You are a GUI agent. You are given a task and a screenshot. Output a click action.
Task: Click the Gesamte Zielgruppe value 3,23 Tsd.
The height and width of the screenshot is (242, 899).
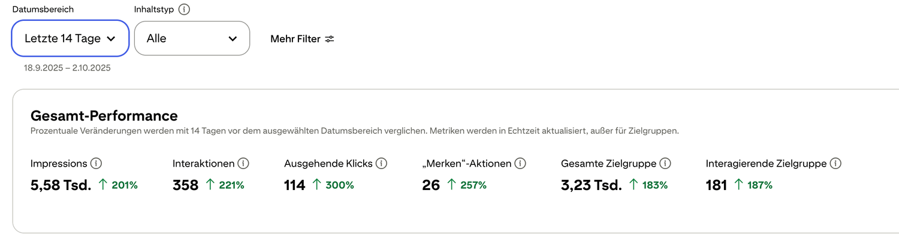(591, 185)
